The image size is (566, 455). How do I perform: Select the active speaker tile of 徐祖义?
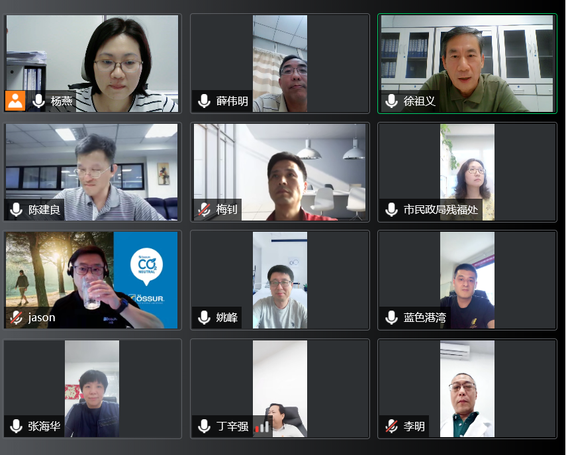point(467,64)
